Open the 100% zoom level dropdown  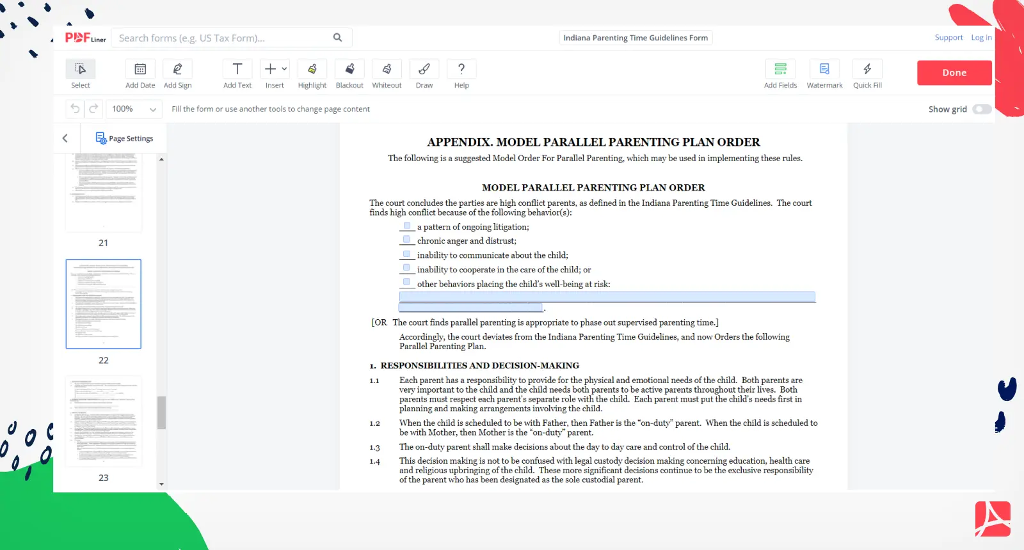pos(134,109)
